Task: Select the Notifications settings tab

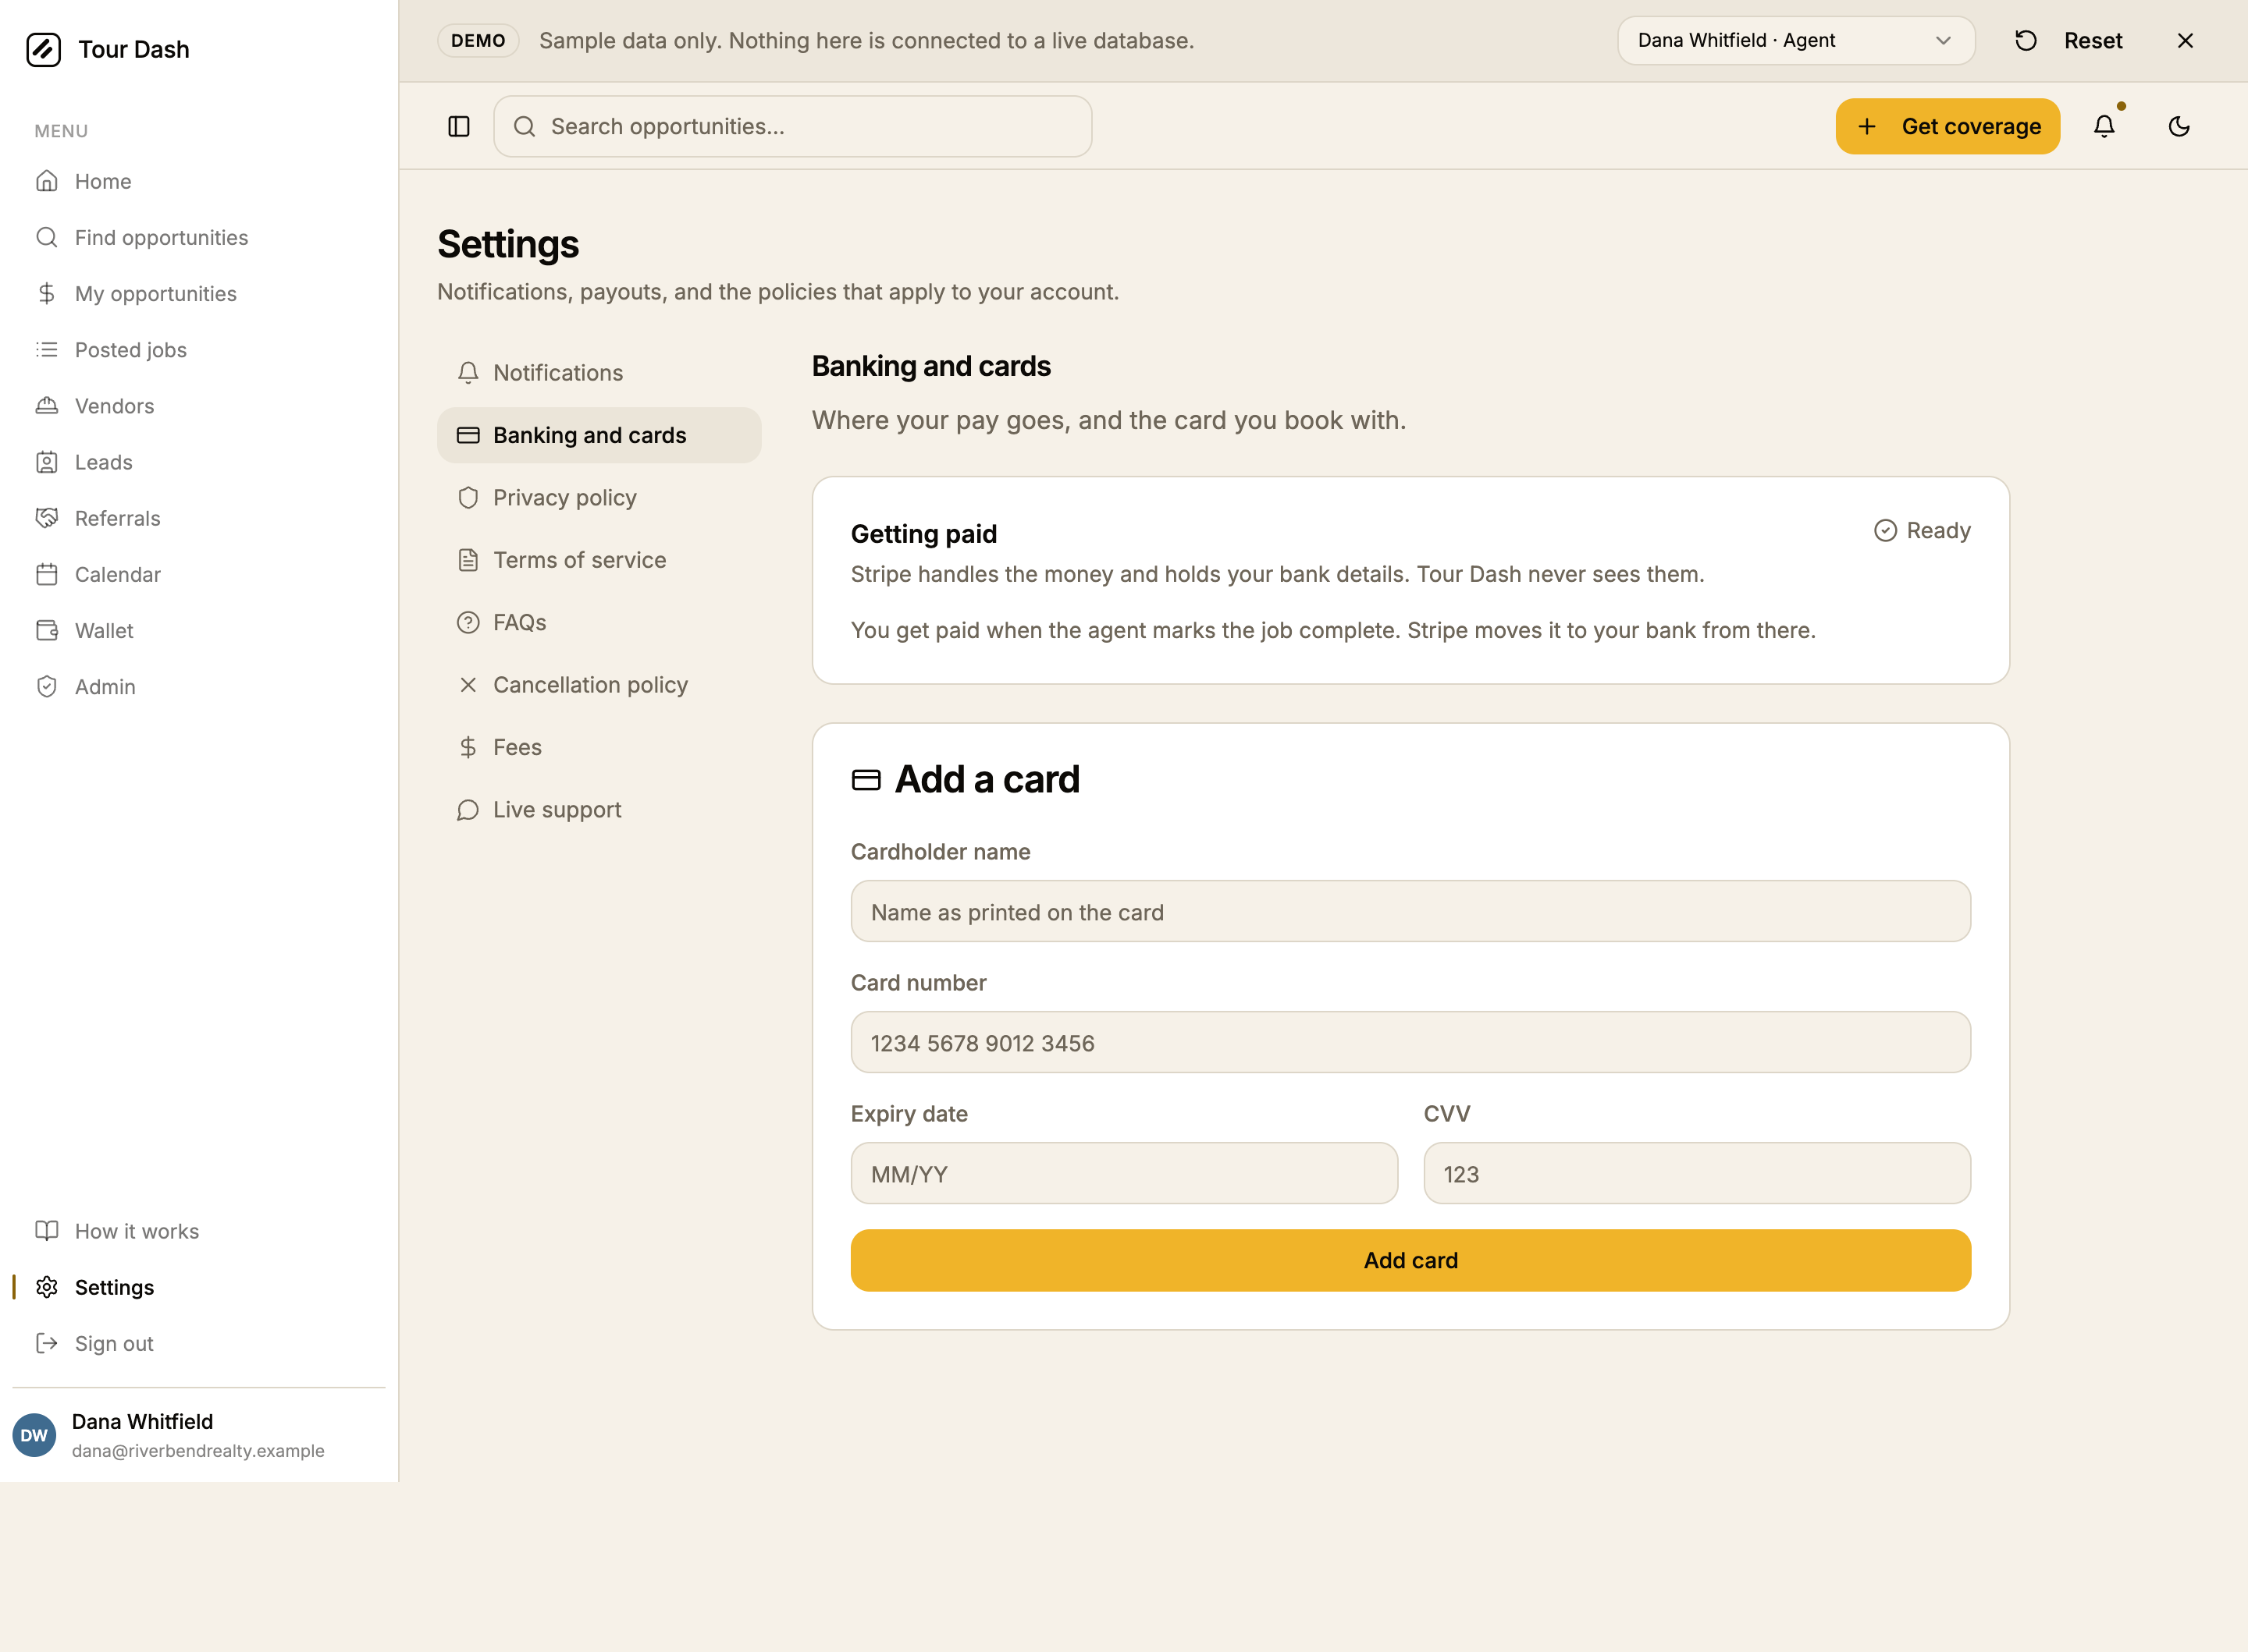Action: [599, 373]
